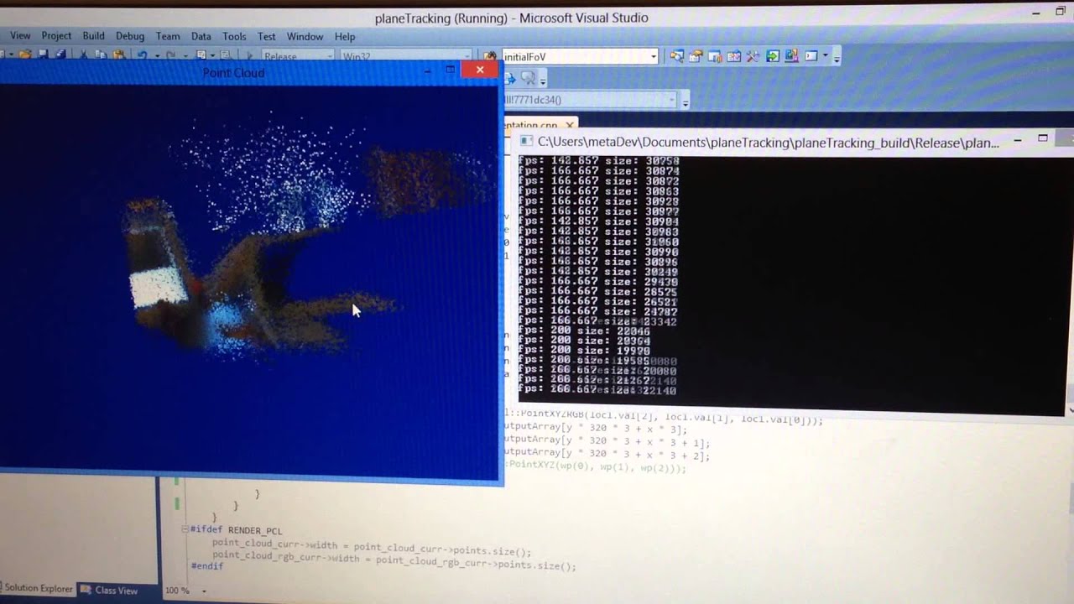Open the Build menu

click(93, 36)
